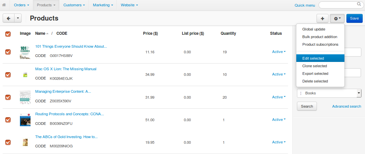
Task: Open the Books category select box
Action: pos(329,93)
